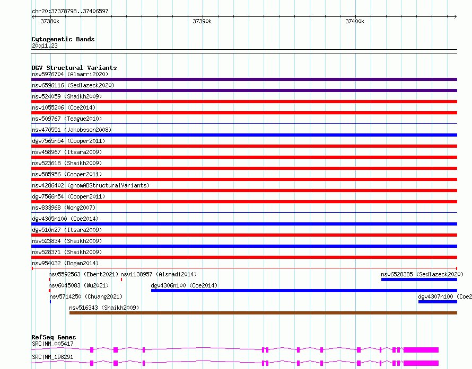
Task: Click the purple nsv5976704 variant bar
Action: tap(244, 79)
